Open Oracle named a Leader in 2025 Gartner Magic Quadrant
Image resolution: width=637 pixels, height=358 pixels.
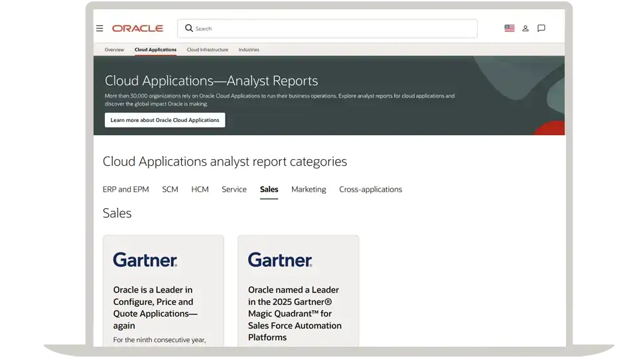tap(295, 314)
